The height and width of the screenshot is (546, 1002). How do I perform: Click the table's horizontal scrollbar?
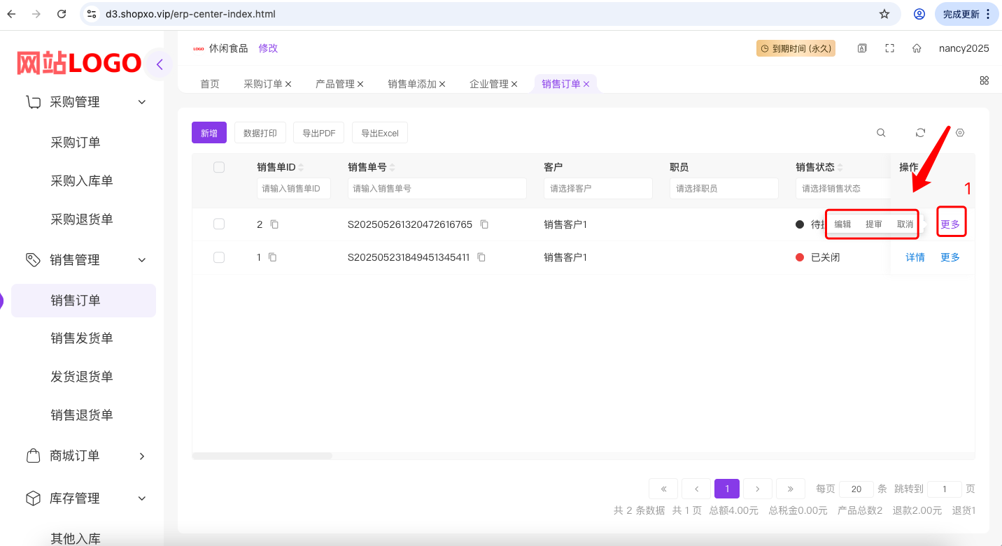[x=262, y=456]
